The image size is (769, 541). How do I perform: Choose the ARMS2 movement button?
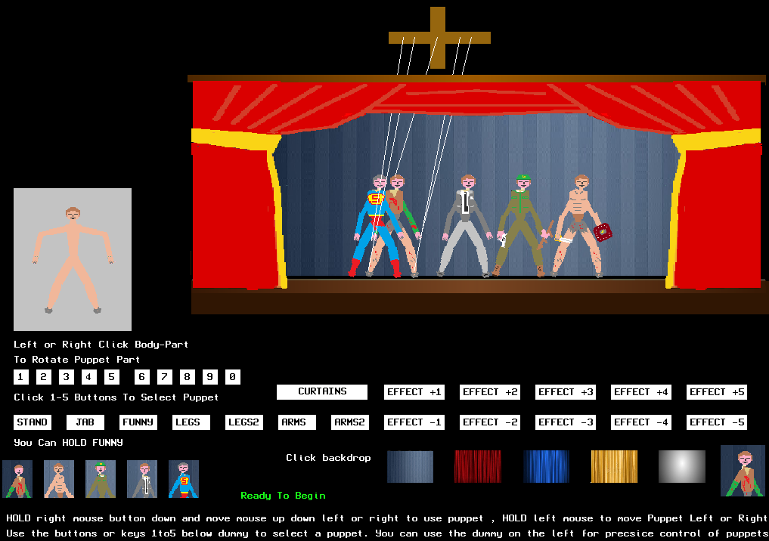350,422
